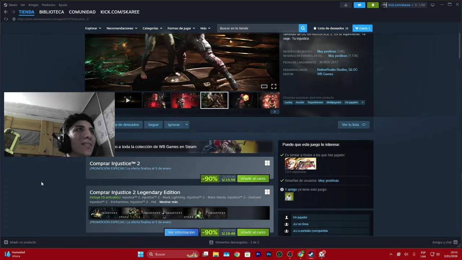Switch to the TIENDA tab

tap(27, 12)
